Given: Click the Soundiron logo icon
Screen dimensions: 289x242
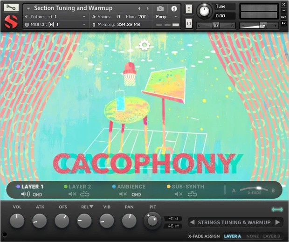Looking at the screenshot, I should [11, 22].
